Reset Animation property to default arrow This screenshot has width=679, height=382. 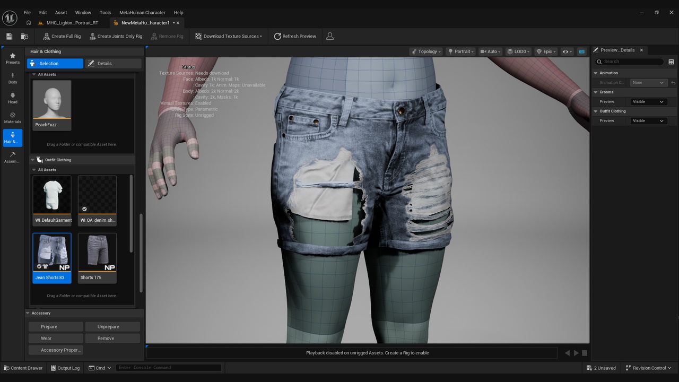(673, 82)
